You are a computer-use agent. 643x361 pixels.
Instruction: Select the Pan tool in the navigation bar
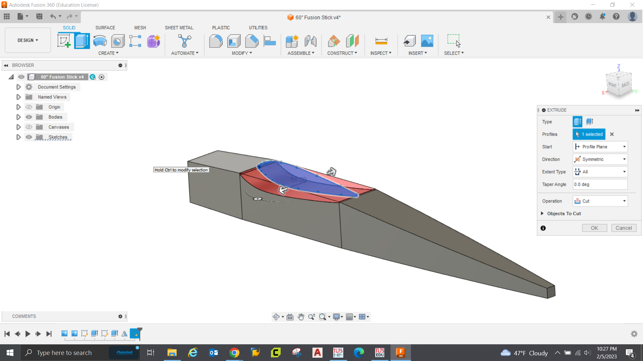300,317
